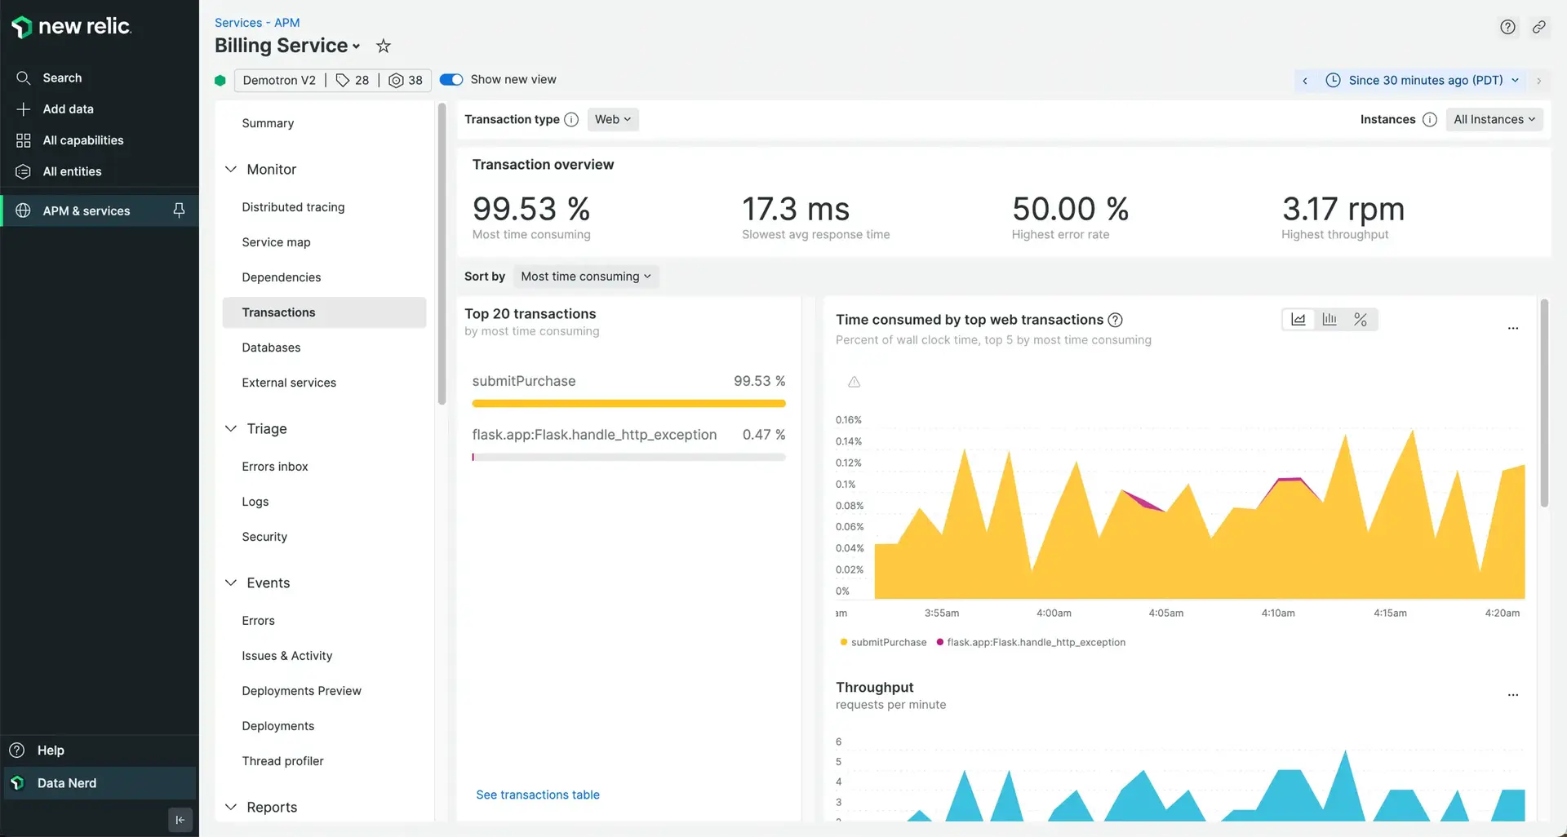Favorite Billing Service with the star icon
Screen dimensions: 1567x837
(384, 46)
